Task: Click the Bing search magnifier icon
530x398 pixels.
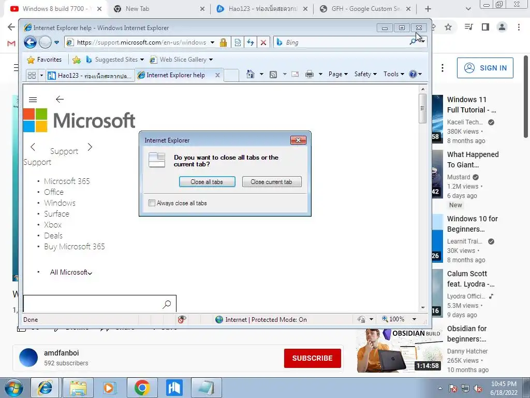Action: (413, 42)
